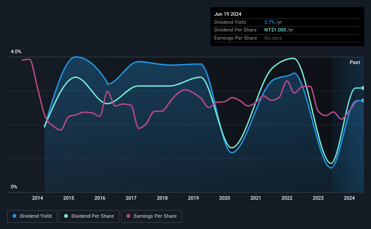Click the No data earnings value
The image size is (371, 229).
click(273, 38)
